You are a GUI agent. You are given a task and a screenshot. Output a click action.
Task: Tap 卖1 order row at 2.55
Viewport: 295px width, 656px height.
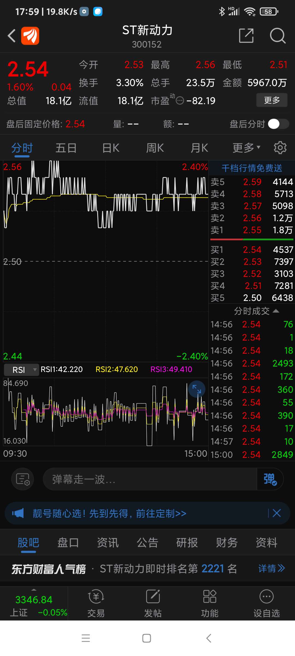click(252, 230)
